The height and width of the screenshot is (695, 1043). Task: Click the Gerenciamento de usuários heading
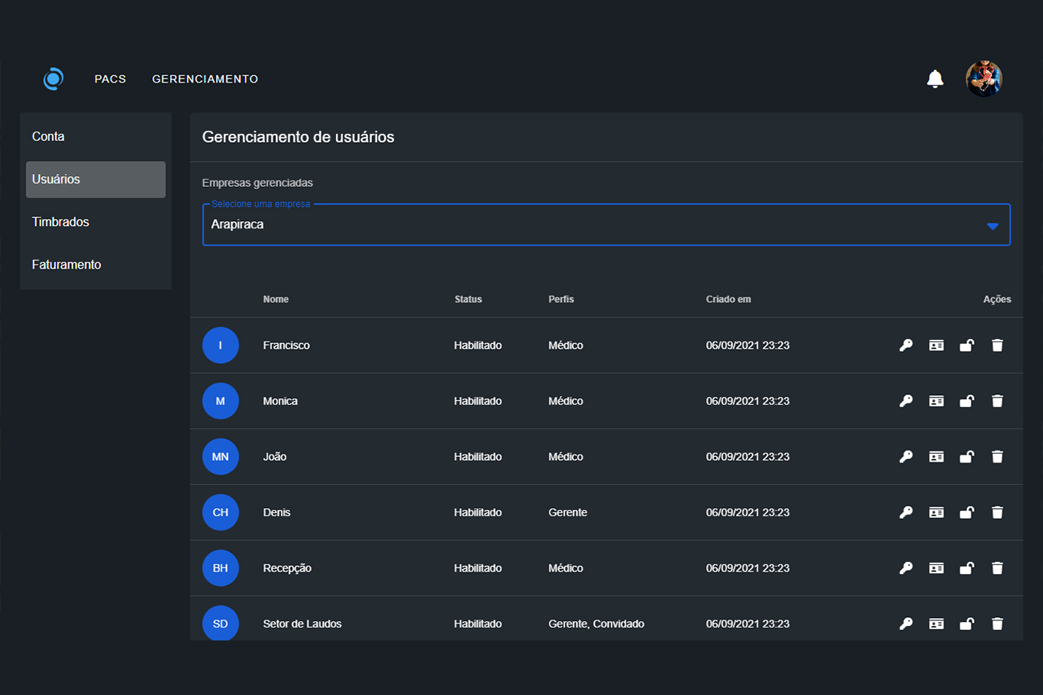pos(298,137)
